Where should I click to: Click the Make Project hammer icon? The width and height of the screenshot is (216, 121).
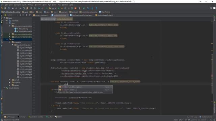(x=47, y=8)
